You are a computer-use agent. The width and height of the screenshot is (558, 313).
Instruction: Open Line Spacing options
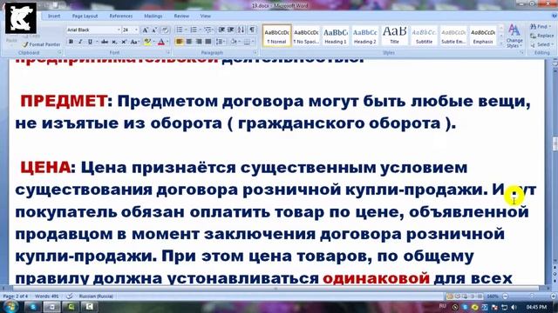coord(220,42)
